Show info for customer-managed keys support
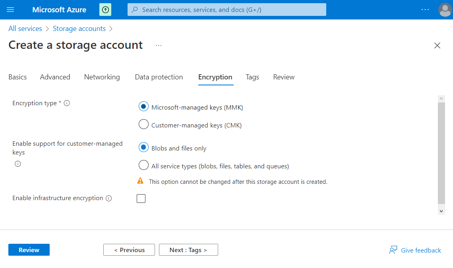The image size is (453, 268). pos(18,164)
